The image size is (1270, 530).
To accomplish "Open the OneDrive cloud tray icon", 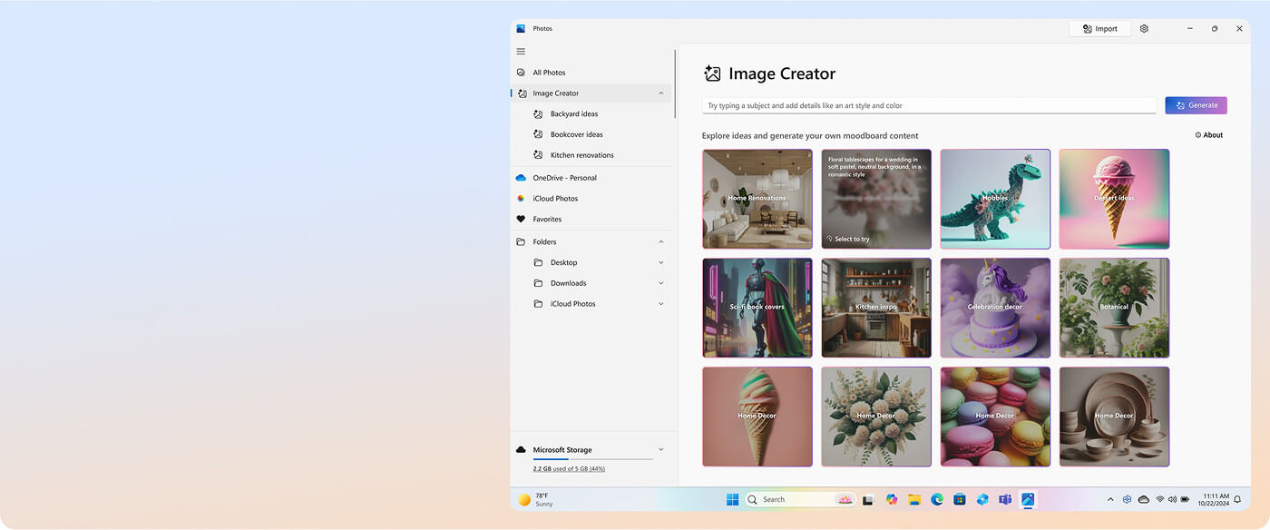I will [1144, 500].
